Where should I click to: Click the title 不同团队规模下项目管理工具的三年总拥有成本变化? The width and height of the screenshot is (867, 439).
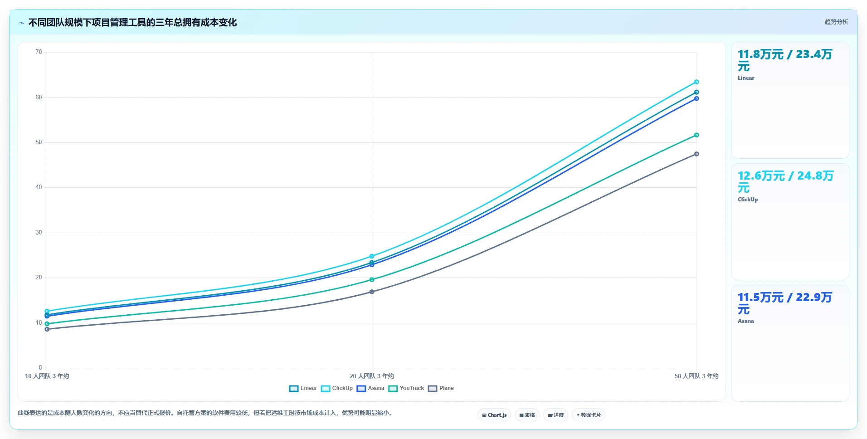pos(132,23)
